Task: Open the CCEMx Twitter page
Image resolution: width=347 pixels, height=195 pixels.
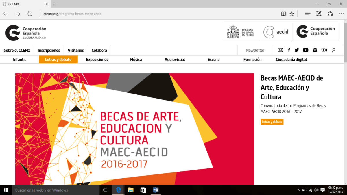Action: click(x=297, y=50)
